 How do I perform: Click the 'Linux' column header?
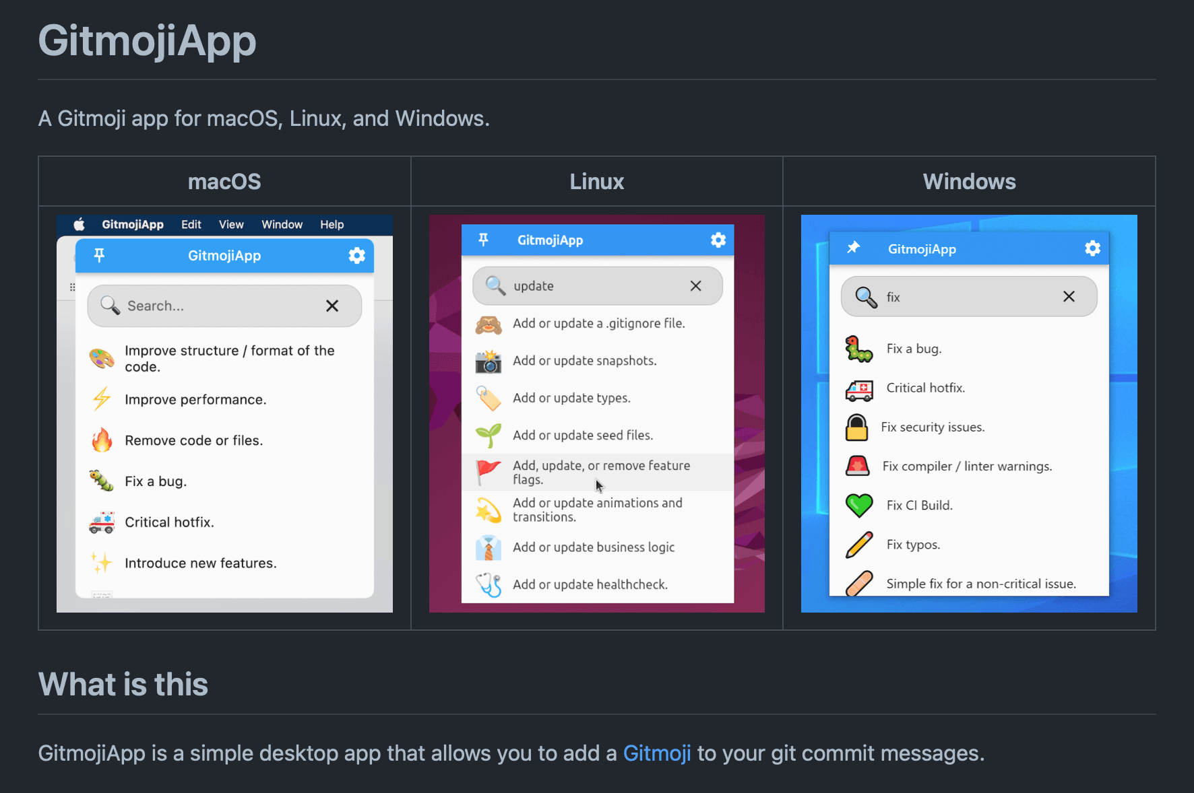(x=597, y=181)
